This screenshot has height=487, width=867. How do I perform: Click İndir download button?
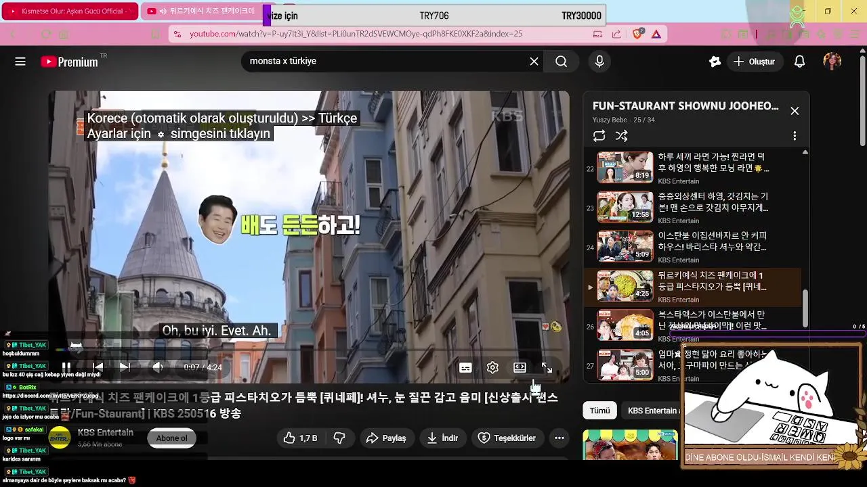click(442, 438)
